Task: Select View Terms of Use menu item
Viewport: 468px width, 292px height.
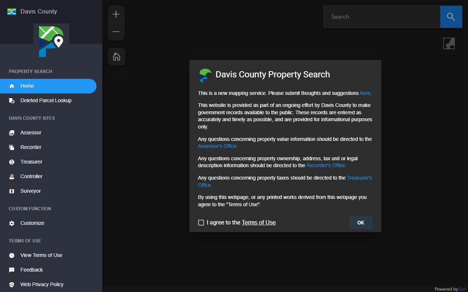Action: pos(48,255)
